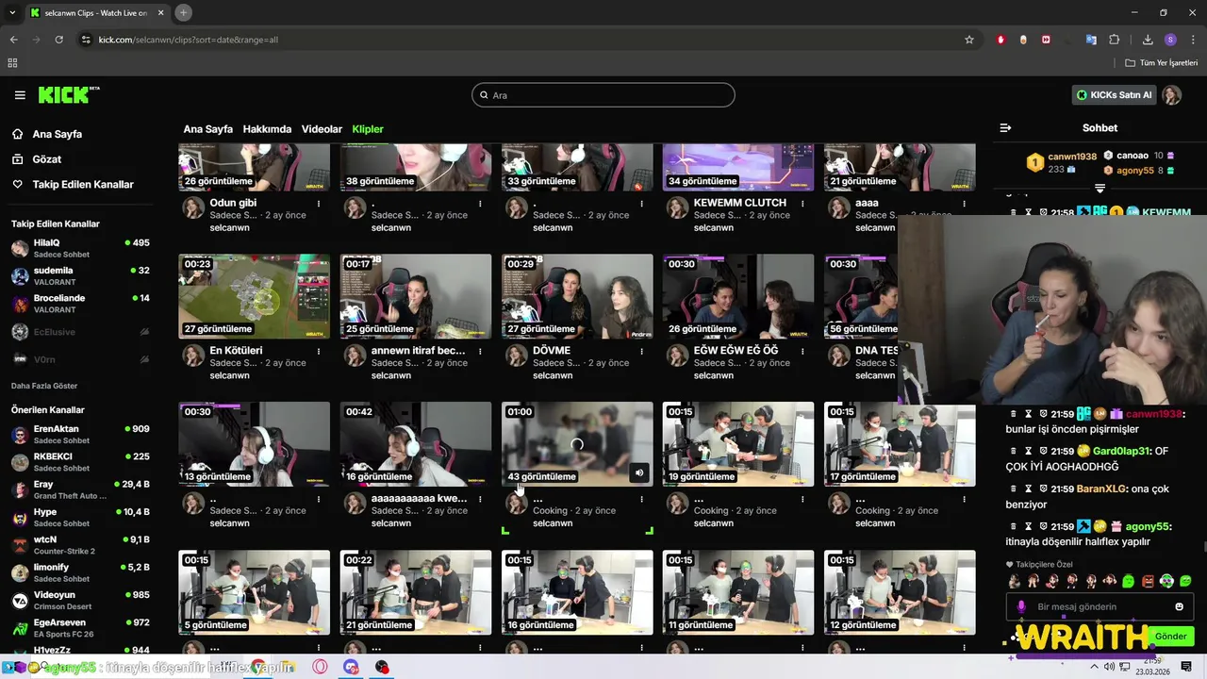Open the Chrome extensions puzzle icon
This screenshot has width=1207, height=679.
(1114, 40)
